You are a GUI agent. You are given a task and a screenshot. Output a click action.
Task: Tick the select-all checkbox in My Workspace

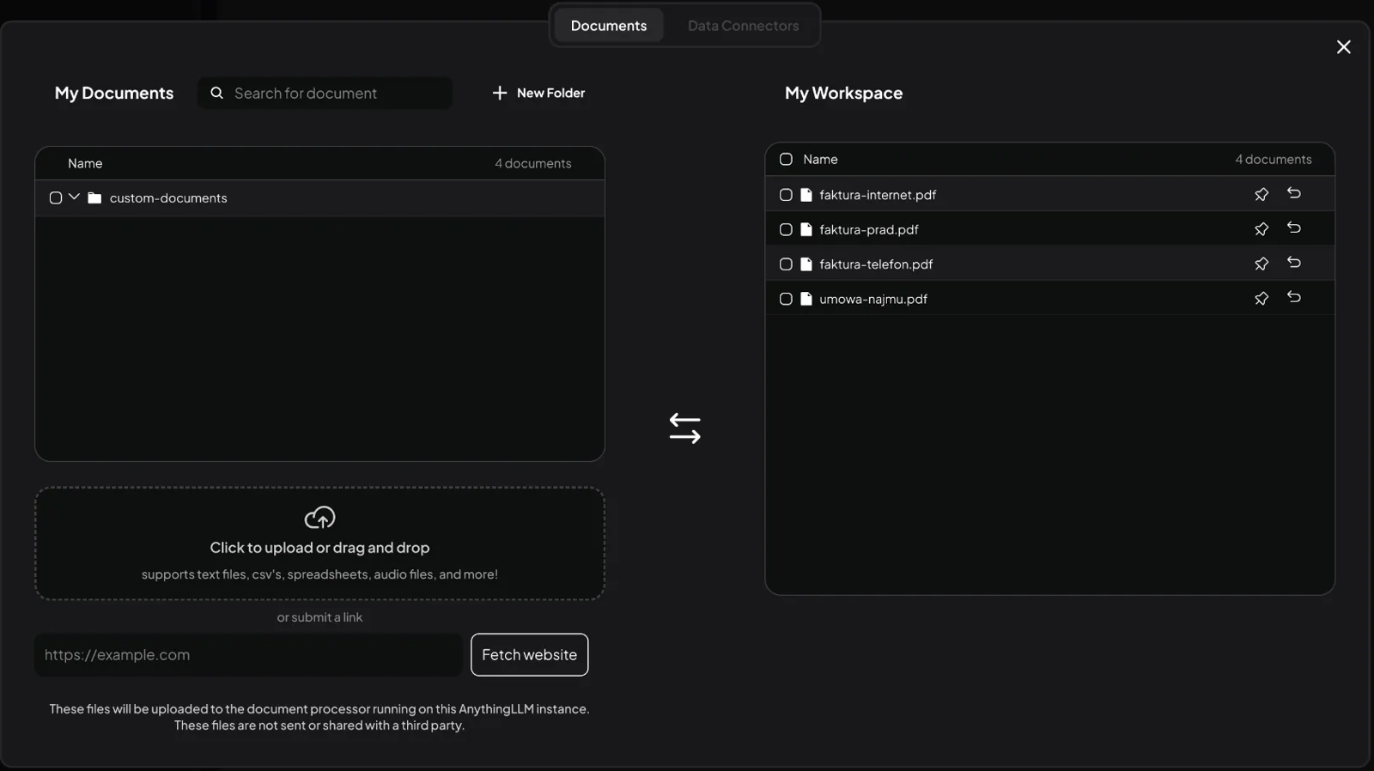click(x=786, y=159)
